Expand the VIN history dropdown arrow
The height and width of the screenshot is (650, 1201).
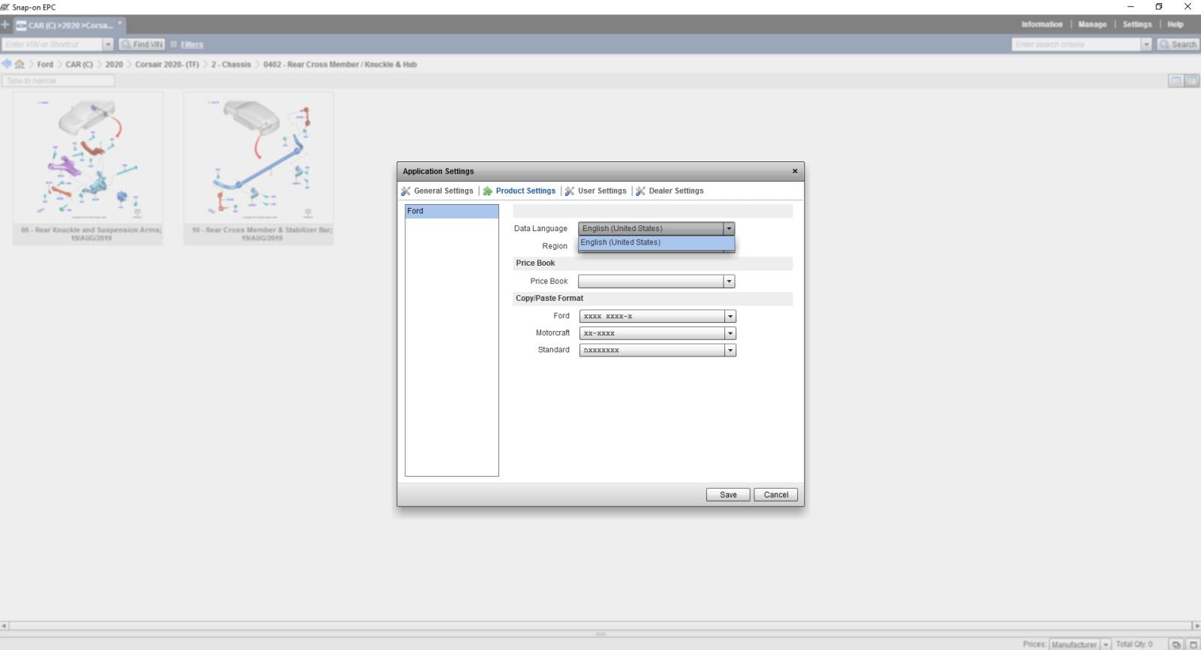[x=107, y=44]
